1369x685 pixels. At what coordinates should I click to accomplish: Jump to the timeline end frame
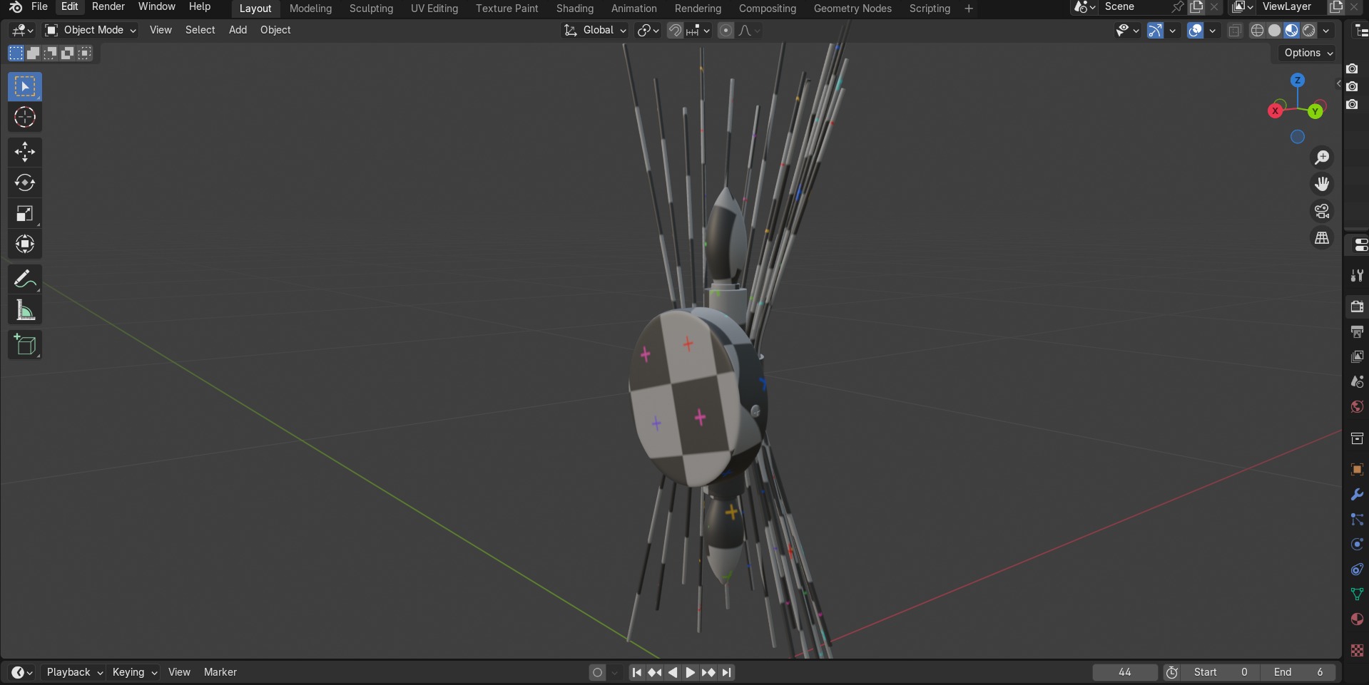point(726,672)
